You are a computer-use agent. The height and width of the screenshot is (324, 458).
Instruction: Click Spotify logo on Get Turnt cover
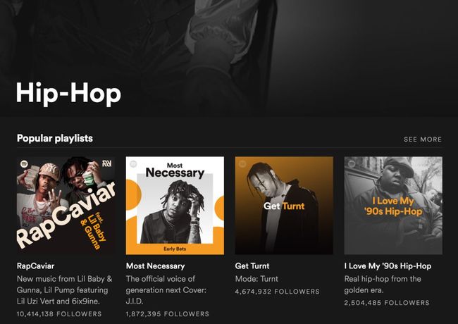tap(242, 163)
